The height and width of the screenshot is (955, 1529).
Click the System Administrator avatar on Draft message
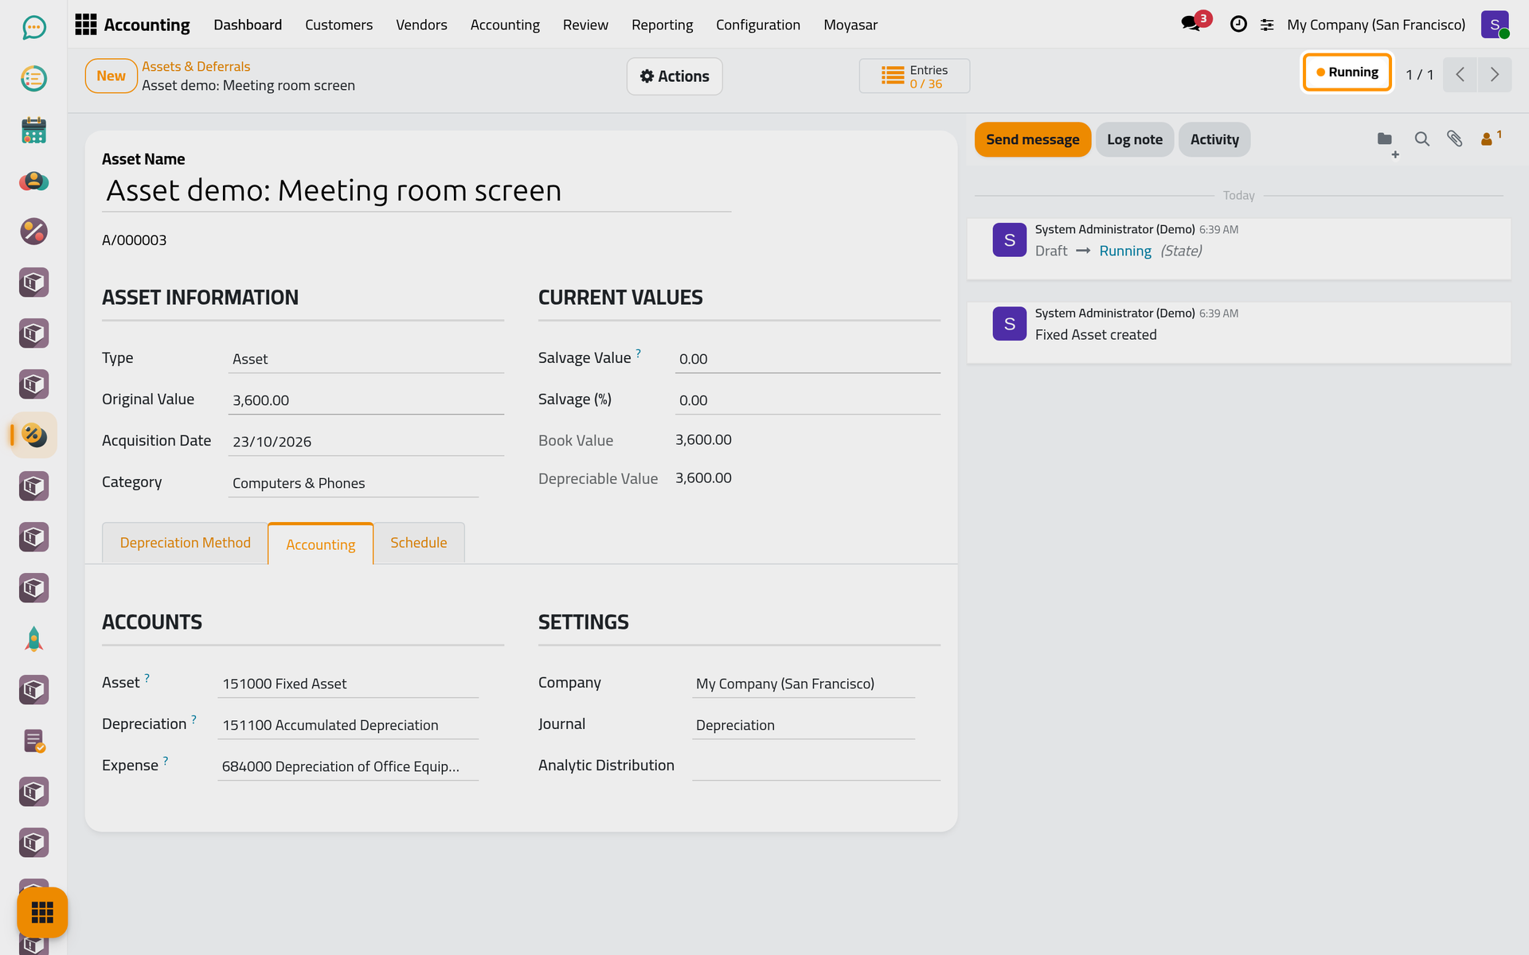(1009, 240)
